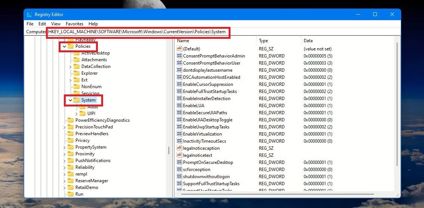Click the string icon beside legalnoticecaption
The width and height of the screenshot is (424, 208).
(179, 148)
